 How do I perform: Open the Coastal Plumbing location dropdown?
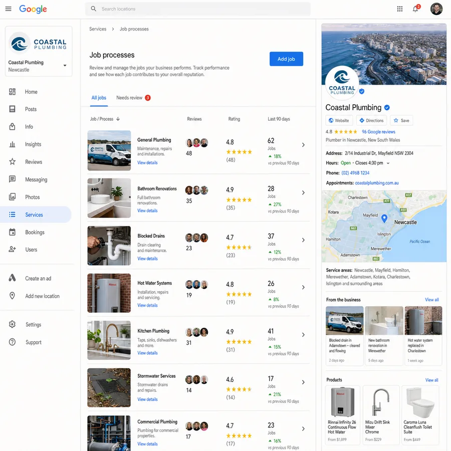(x=65, y=66)
